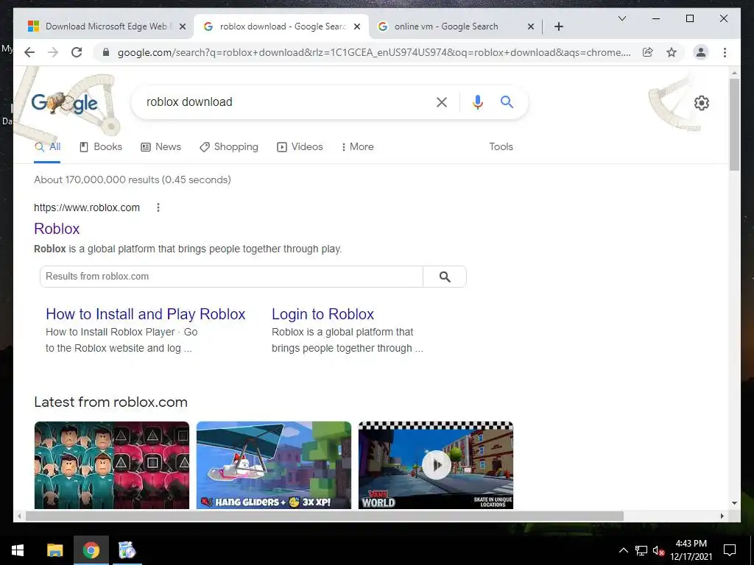Click the vertical scrollbar thumb
The width and height of the screenshot is (754, 565).
(734, 124)
